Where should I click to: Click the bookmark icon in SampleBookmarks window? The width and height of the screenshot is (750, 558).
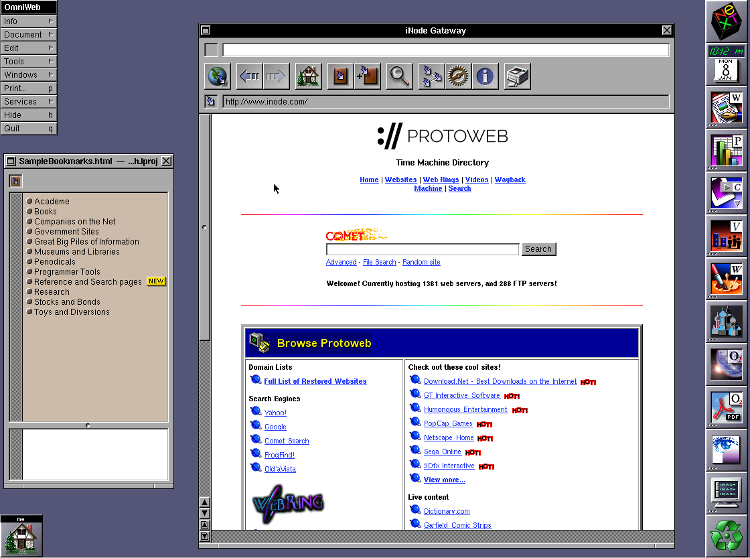pos(16,181)
